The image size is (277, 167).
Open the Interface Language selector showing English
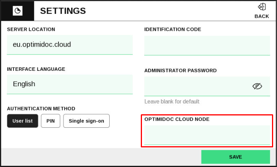[x=70, y=84]
